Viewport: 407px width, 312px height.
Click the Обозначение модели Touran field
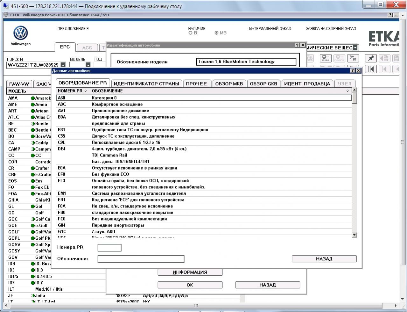246,62
